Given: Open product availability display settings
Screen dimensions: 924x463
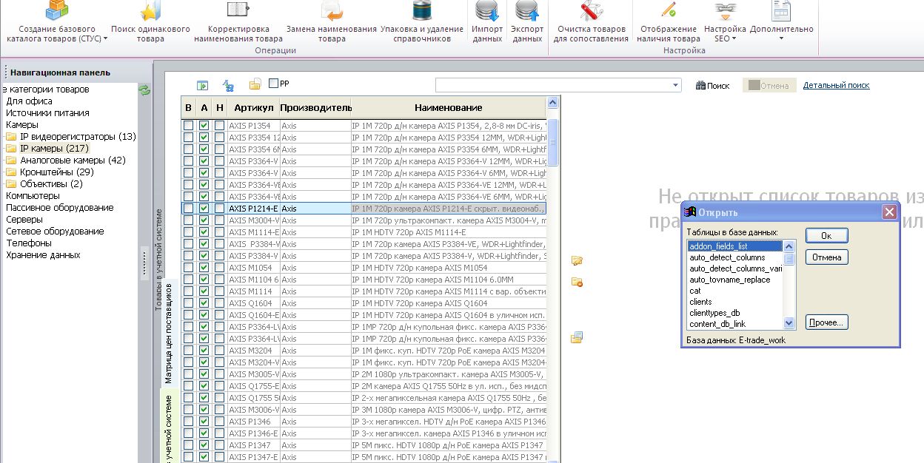Looking at the screenshot, I should pyautogui.click(x=668, y=22).
